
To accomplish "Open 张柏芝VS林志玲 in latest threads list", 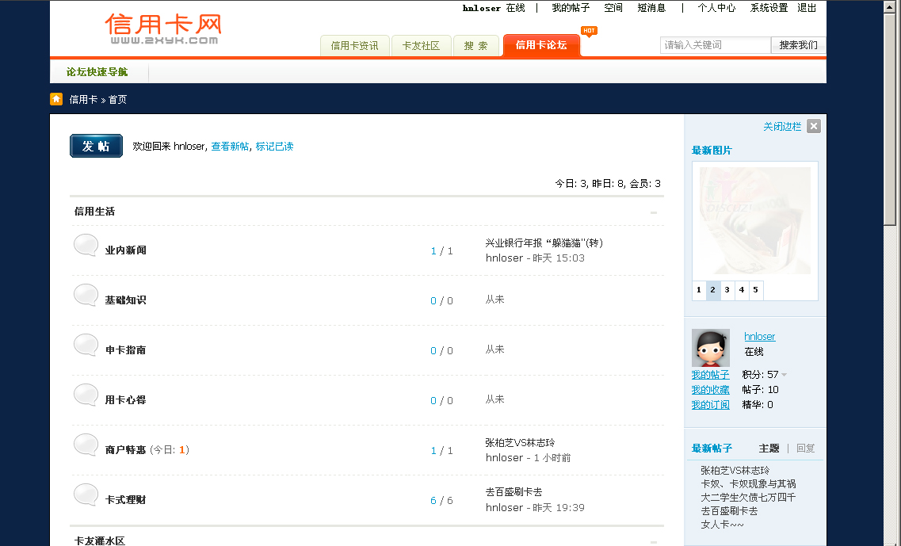I will point(735,471).
